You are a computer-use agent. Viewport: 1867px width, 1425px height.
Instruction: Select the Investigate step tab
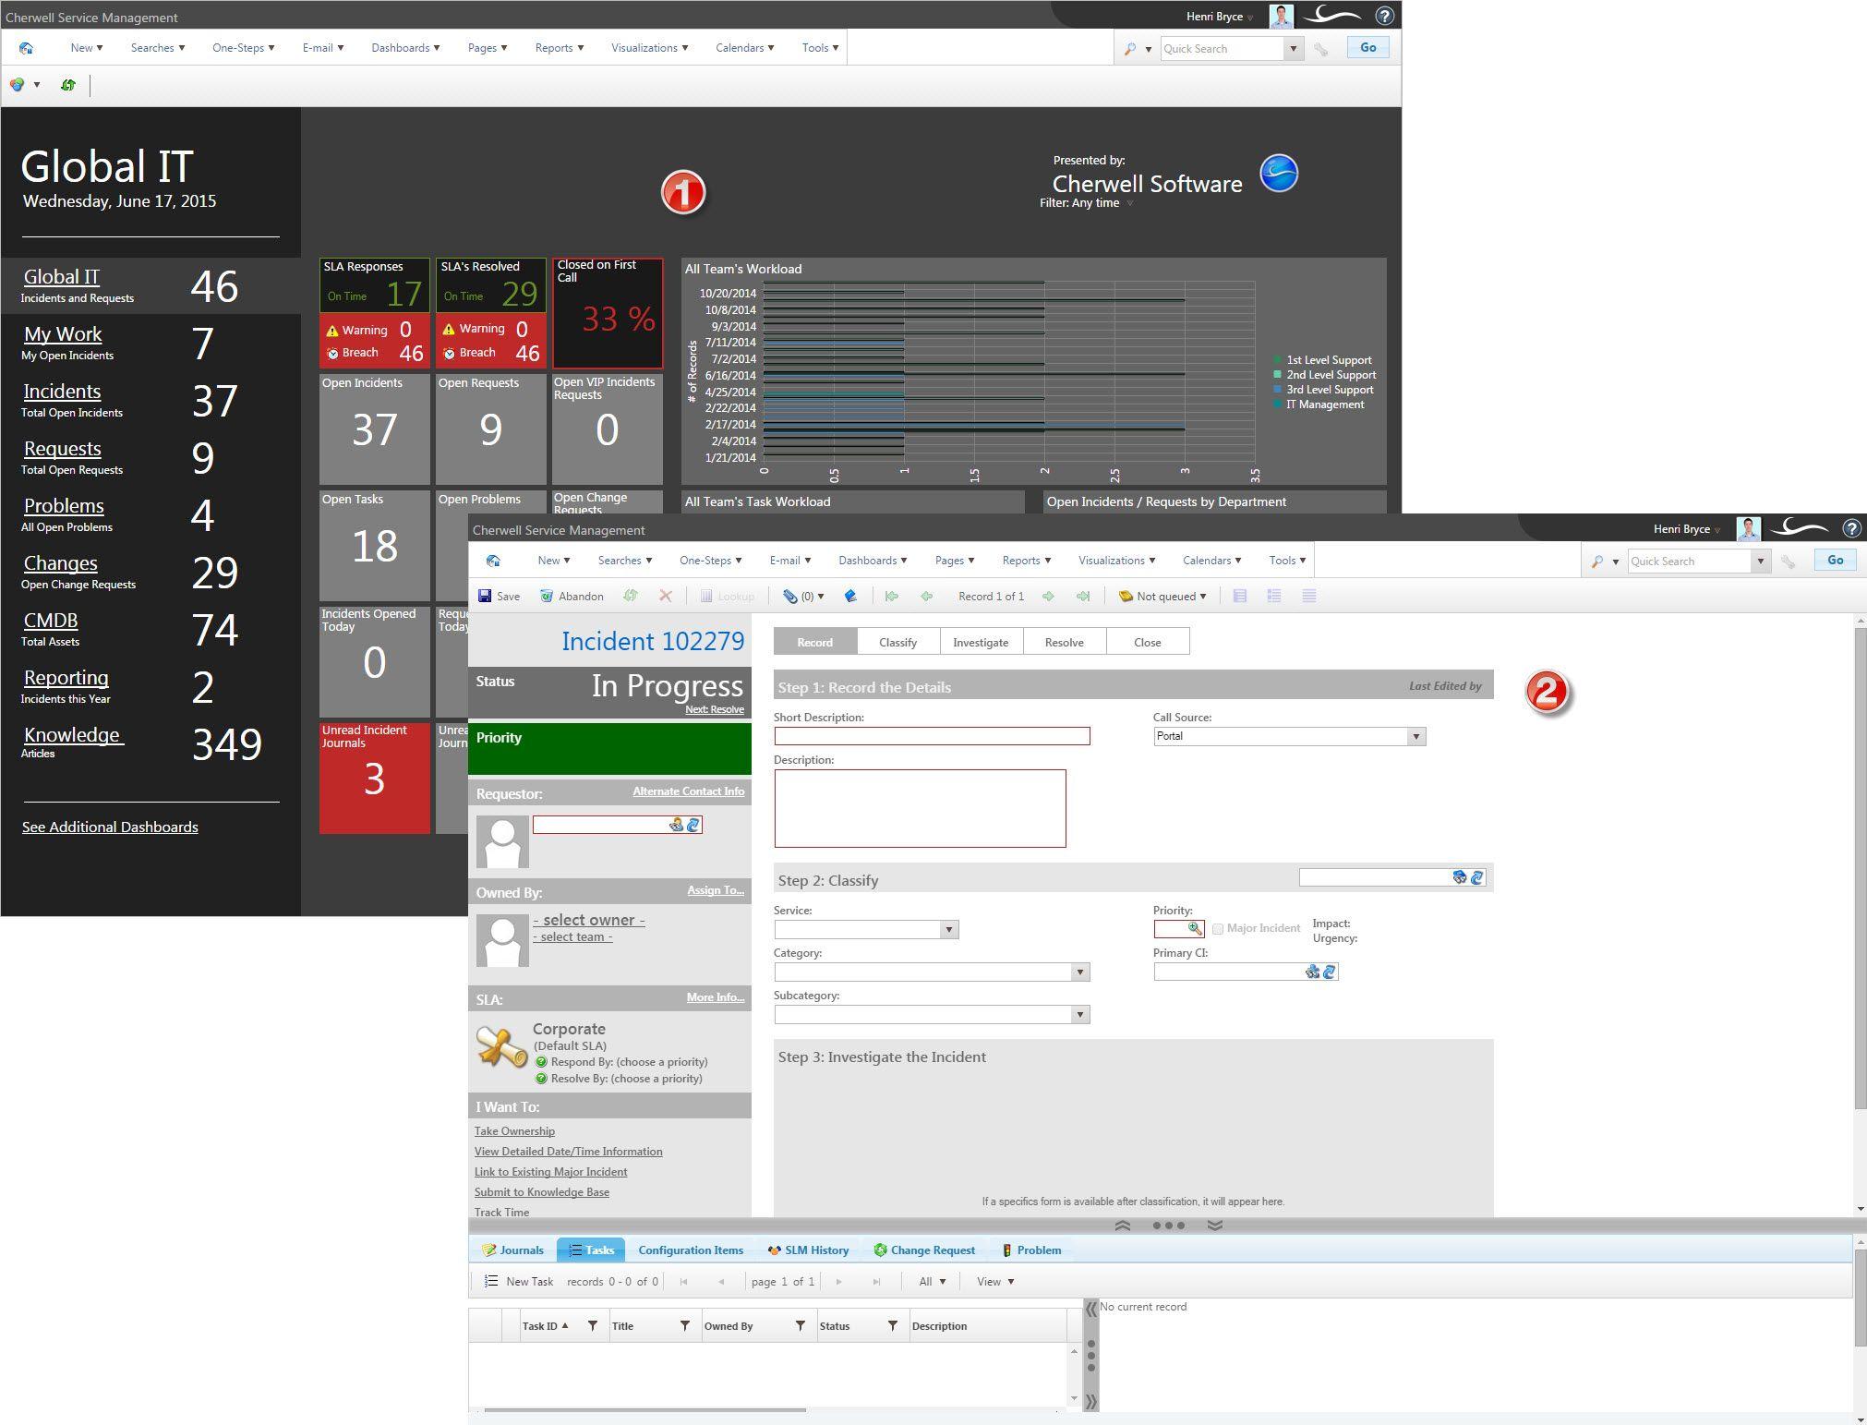tap(982, 642)
